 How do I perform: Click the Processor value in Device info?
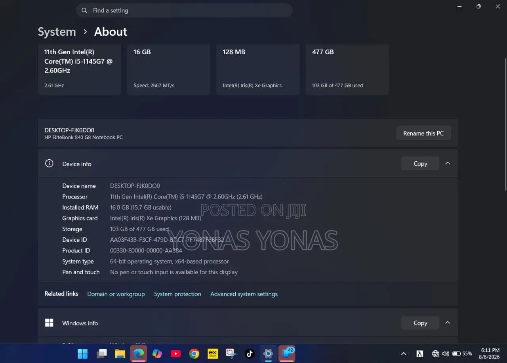coord(186,197)
